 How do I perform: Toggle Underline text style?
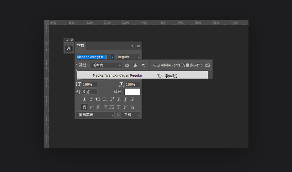[x=125, y=99]
